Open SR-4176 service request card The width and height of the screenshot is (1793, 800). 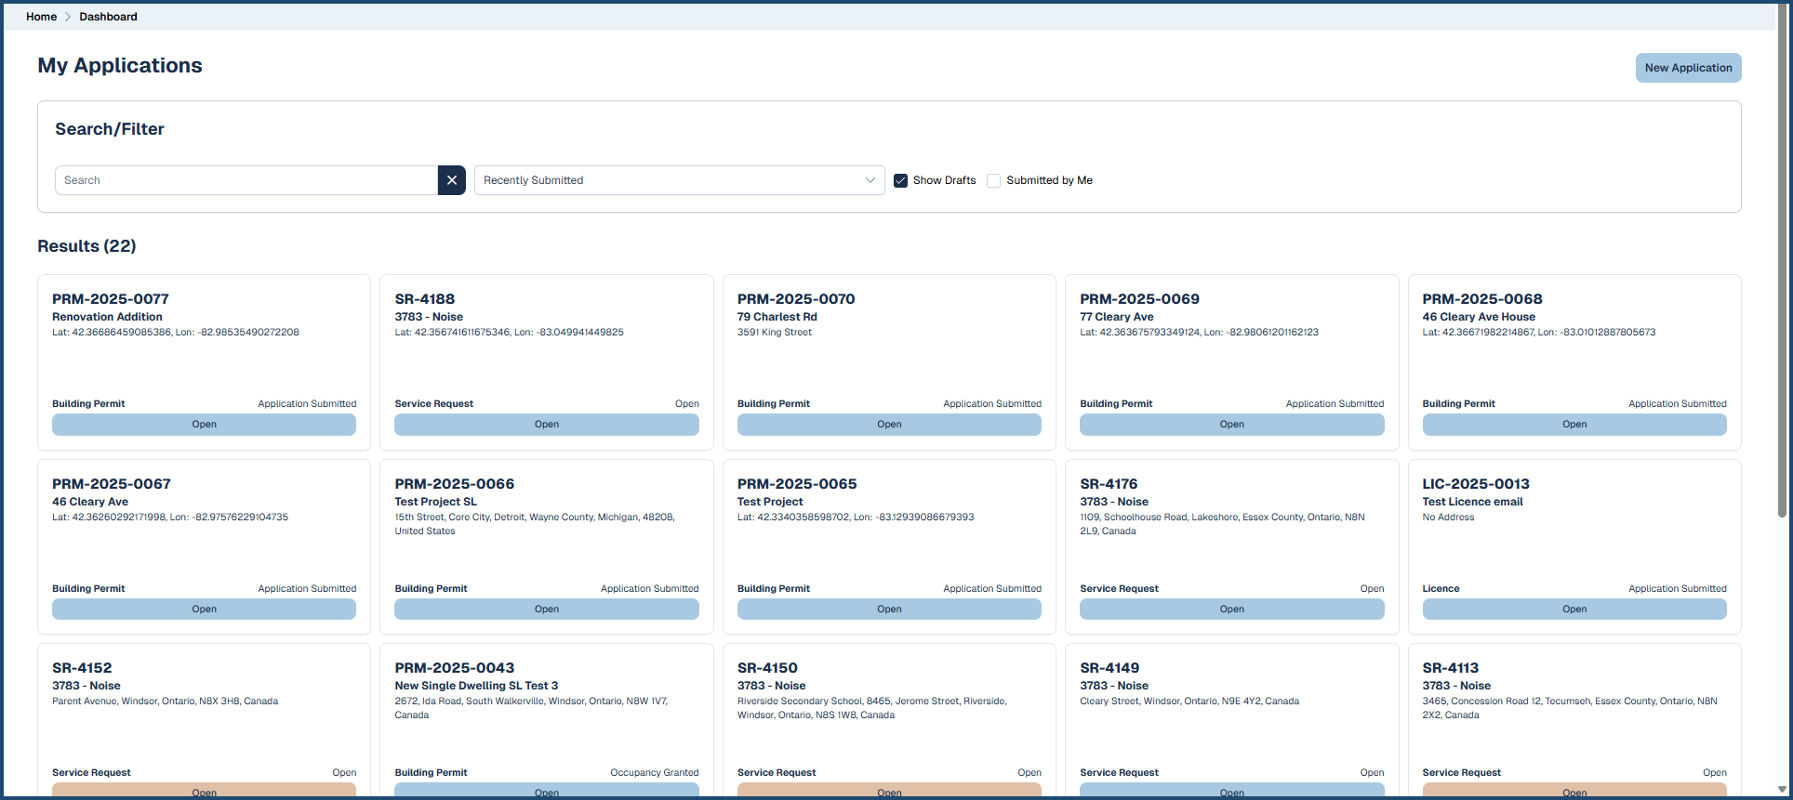pos(1231,610)
